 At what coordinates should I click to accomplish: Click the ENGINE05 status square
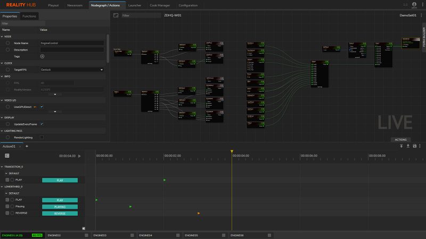[224, 235]
